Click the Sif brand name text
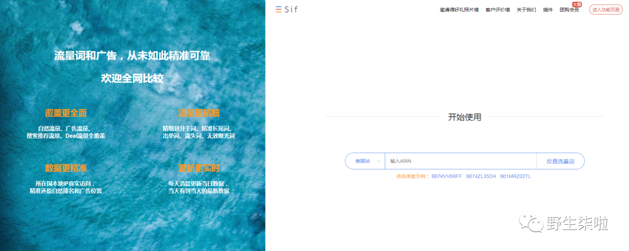The image size is (629, 251). (x=291, y=10)
